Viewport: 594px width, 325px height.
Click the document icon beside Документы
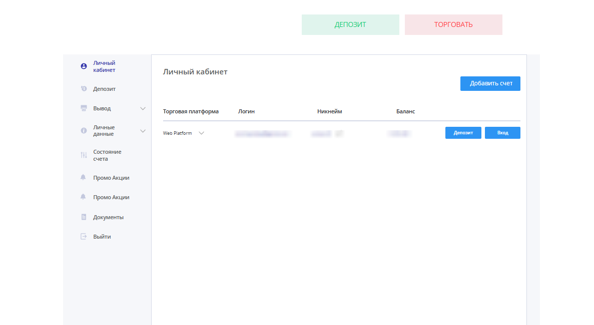click(83, 217)
